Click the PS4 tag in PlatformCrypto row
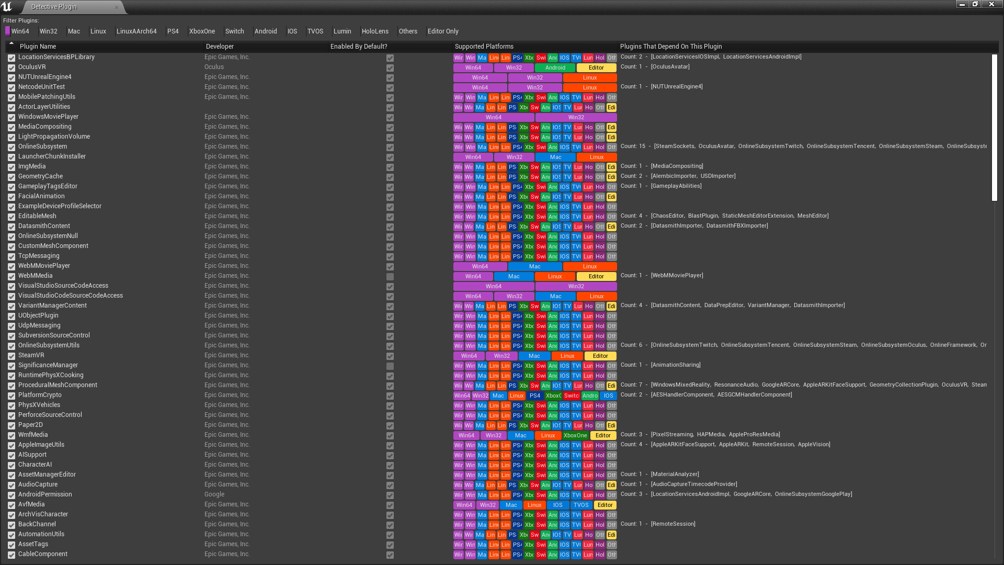This screenshot has width=1004, height=565. [535, 396]
